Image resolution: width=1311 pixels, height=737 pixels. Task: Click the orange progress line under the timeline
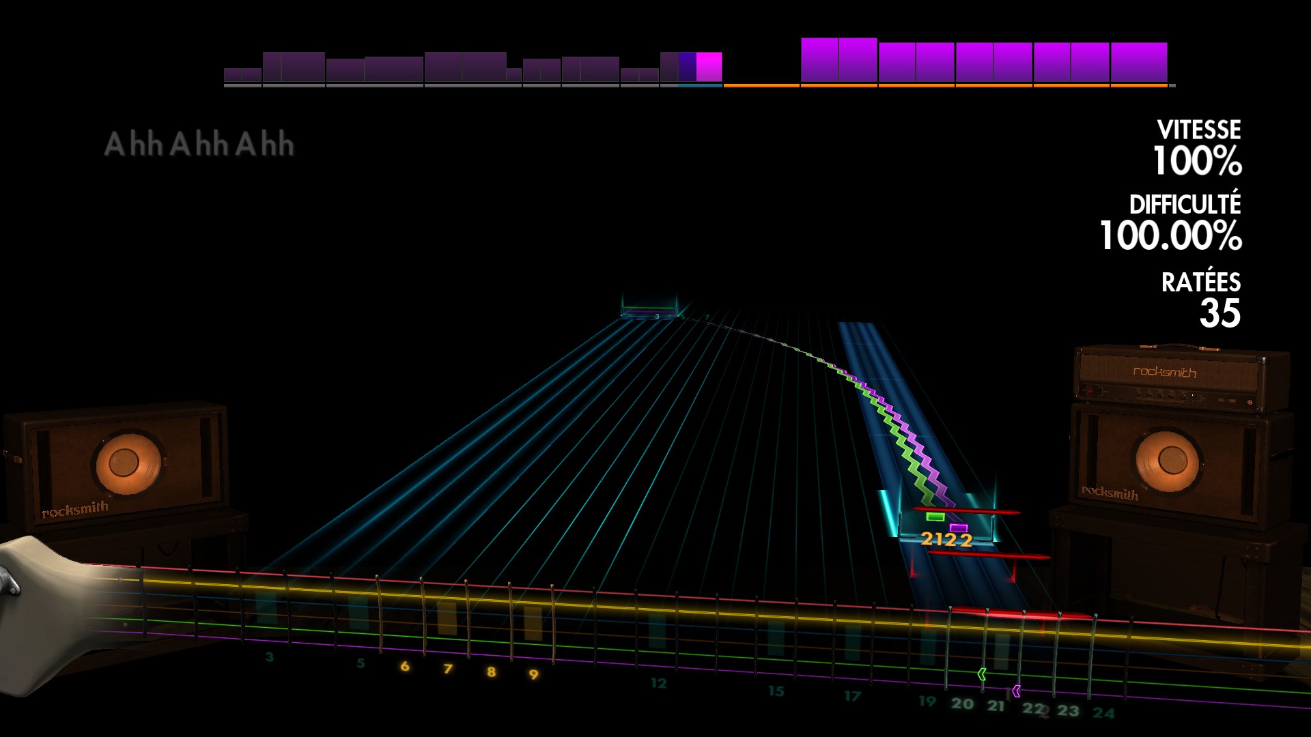pos(761,86)
